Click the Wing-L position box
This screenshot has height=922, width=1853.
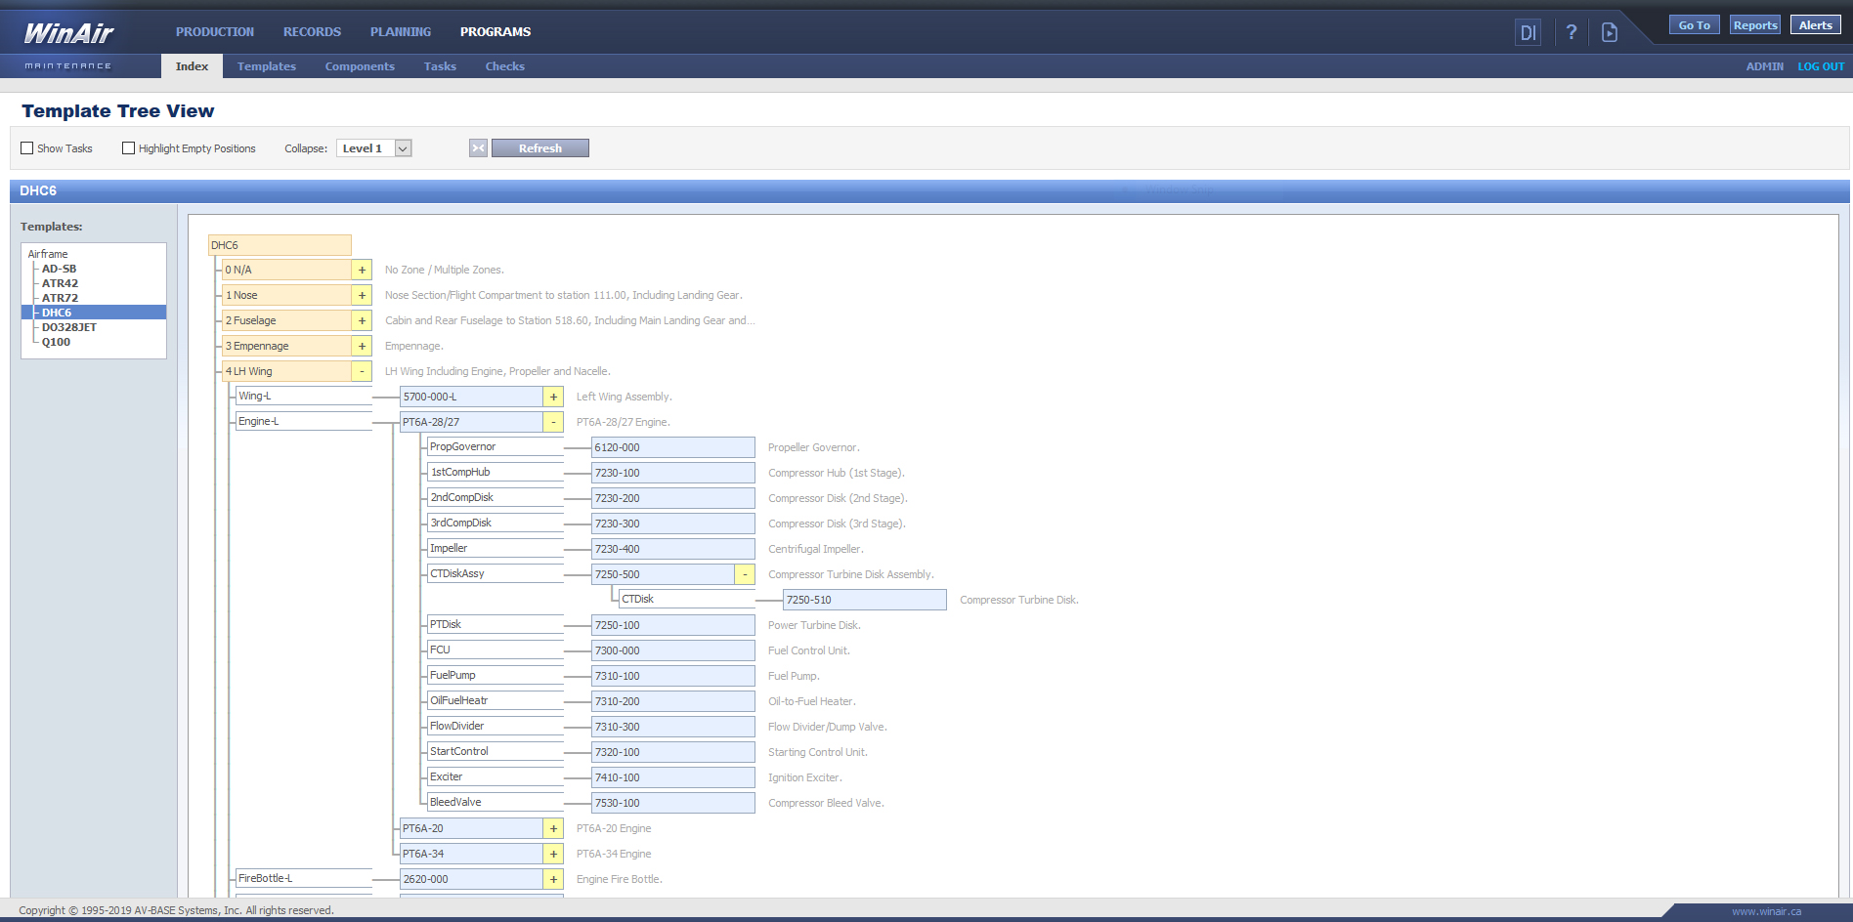[304, 397]
